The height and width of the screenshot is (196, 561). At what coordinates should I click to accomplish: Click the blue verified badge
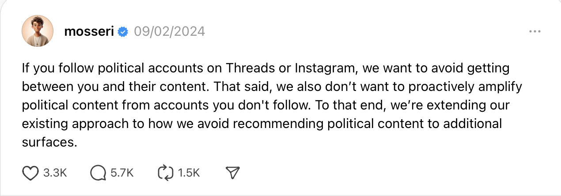point(122,32)
